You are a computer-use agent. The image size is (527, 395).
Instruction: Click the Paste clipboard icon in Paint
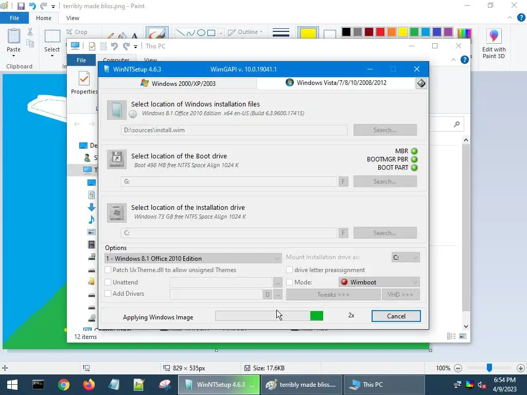[x=14, y=36]
